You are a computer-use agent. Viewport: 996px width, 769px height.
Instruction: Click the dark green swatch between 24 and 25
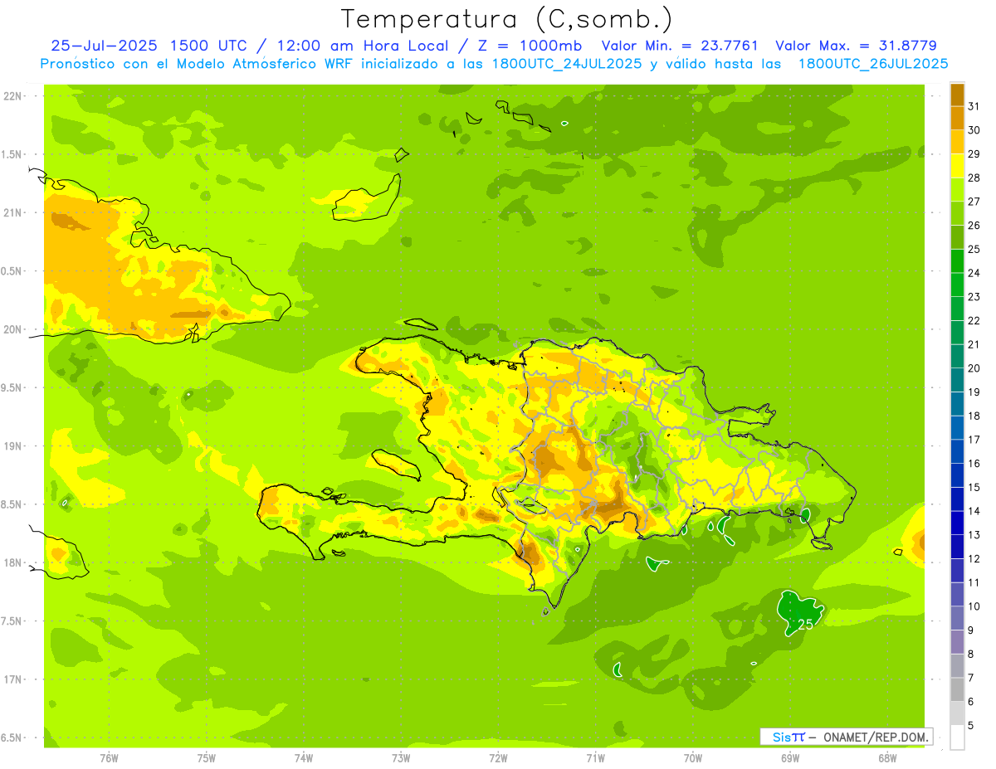tap(957, 261)
